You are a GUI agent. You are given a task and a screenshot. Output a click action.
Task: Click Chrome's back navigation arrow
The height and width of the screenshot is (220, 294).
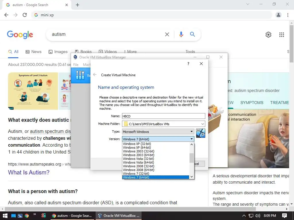point(6,15)
